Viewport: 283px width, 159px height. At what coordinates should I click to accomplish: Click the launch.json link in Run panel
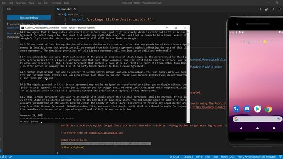[13, 28]
